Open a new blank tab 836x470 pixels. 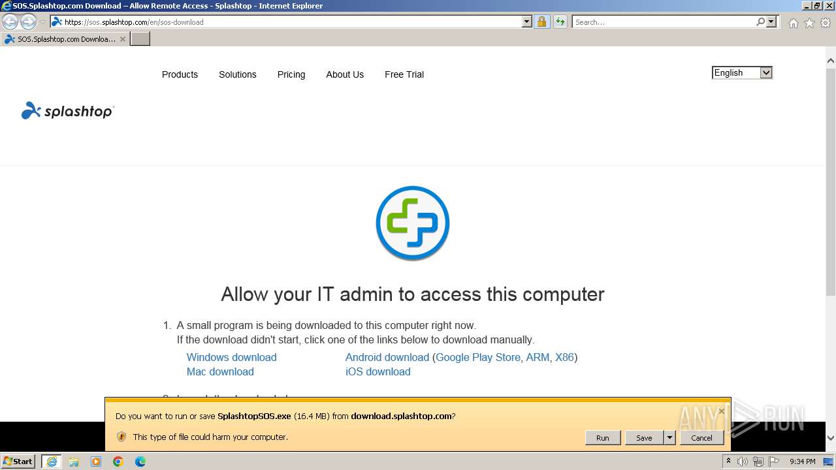140,39
